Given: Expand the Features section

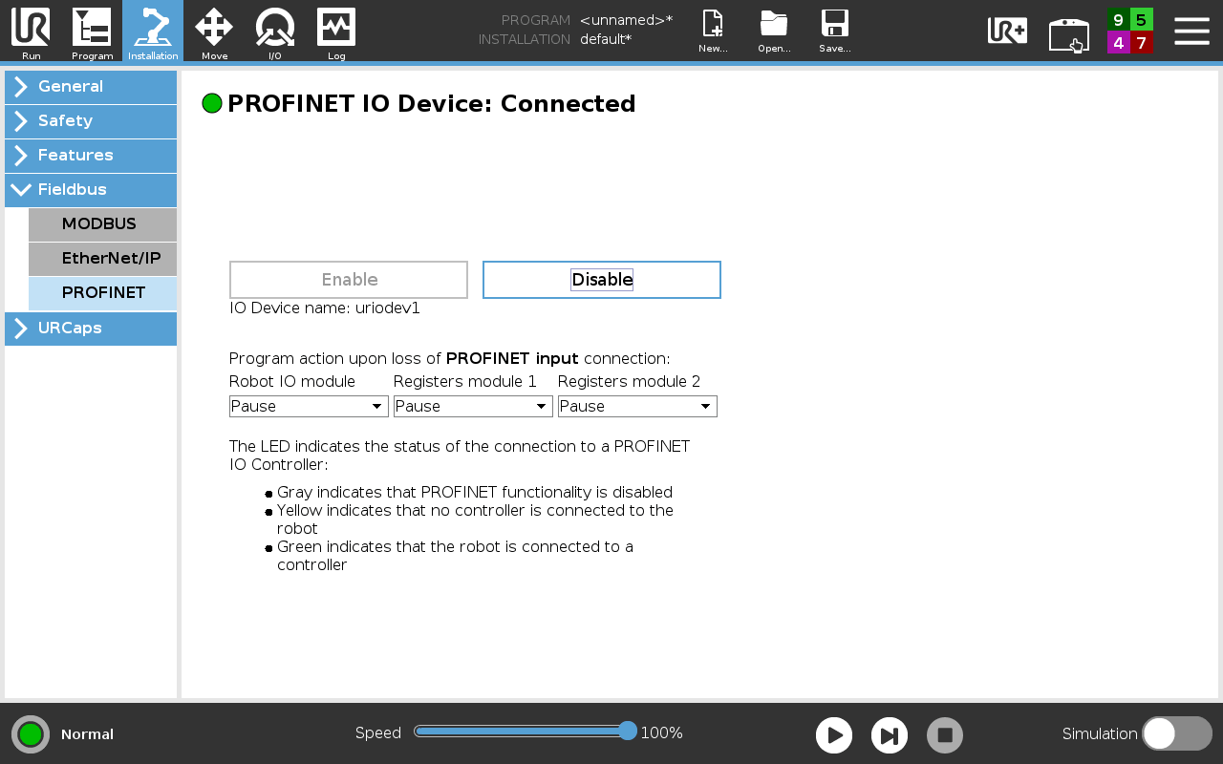Looking at the screenshot, I should tap(91, 156).
